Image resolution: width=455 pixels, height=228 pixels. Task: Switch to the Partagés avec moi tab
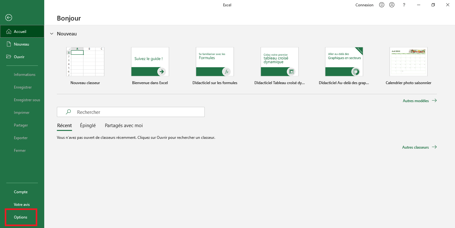click(x=124, y=126)
